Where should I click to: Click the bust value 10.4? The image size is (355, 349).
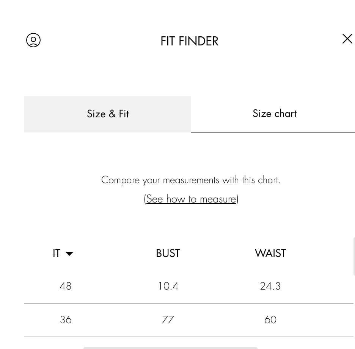[x=168, y=286]
